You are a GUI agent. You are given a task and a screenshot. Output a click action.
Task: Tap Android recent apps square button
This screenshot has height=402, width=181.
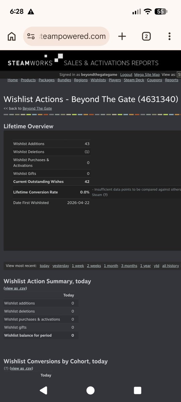click(x=137, y=390)
